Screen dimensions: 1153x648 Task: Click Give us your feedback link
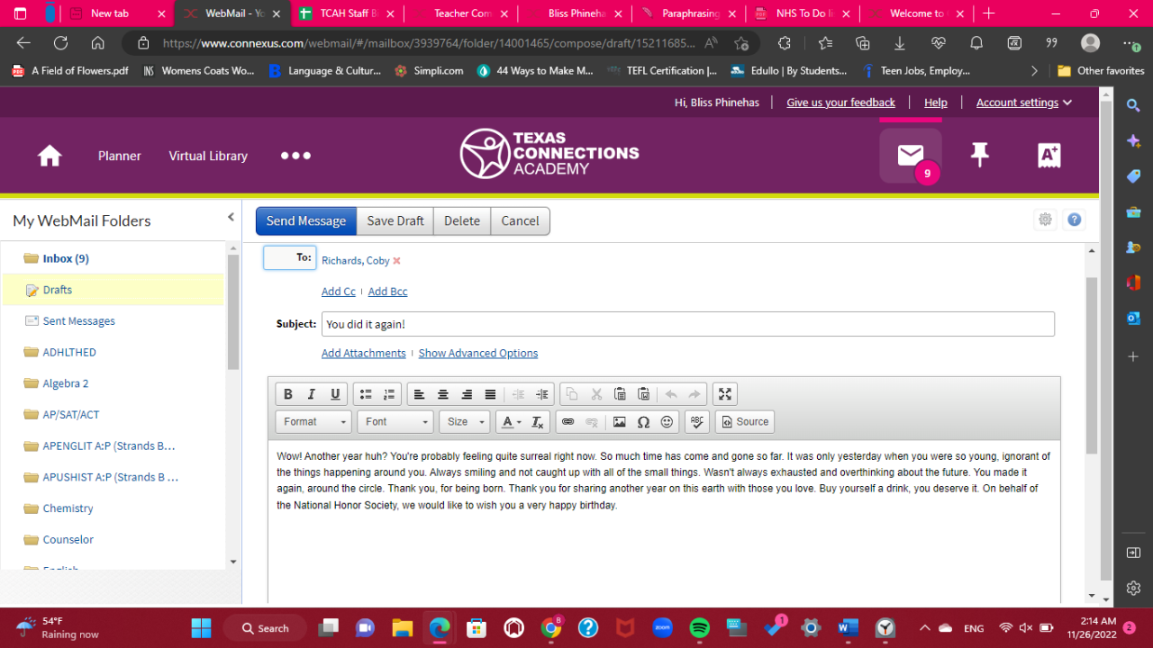pos(840,103)
